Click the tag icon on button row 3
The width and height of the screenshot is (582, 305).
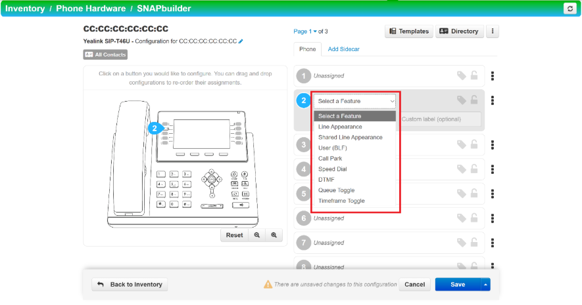click(462, 145)
